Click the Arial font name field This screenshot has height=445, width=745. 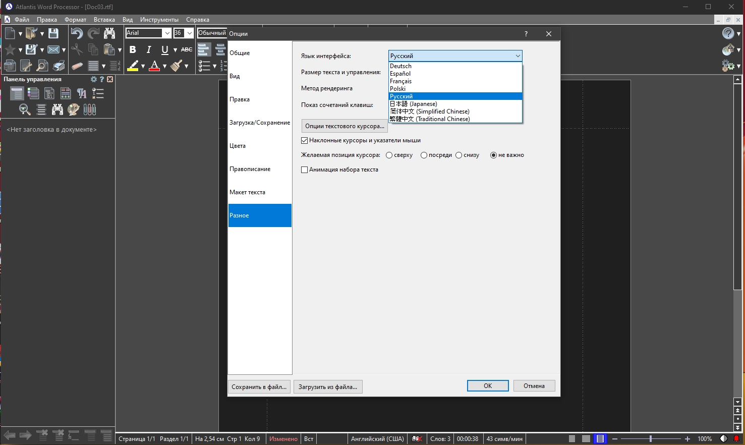(144, 33)
